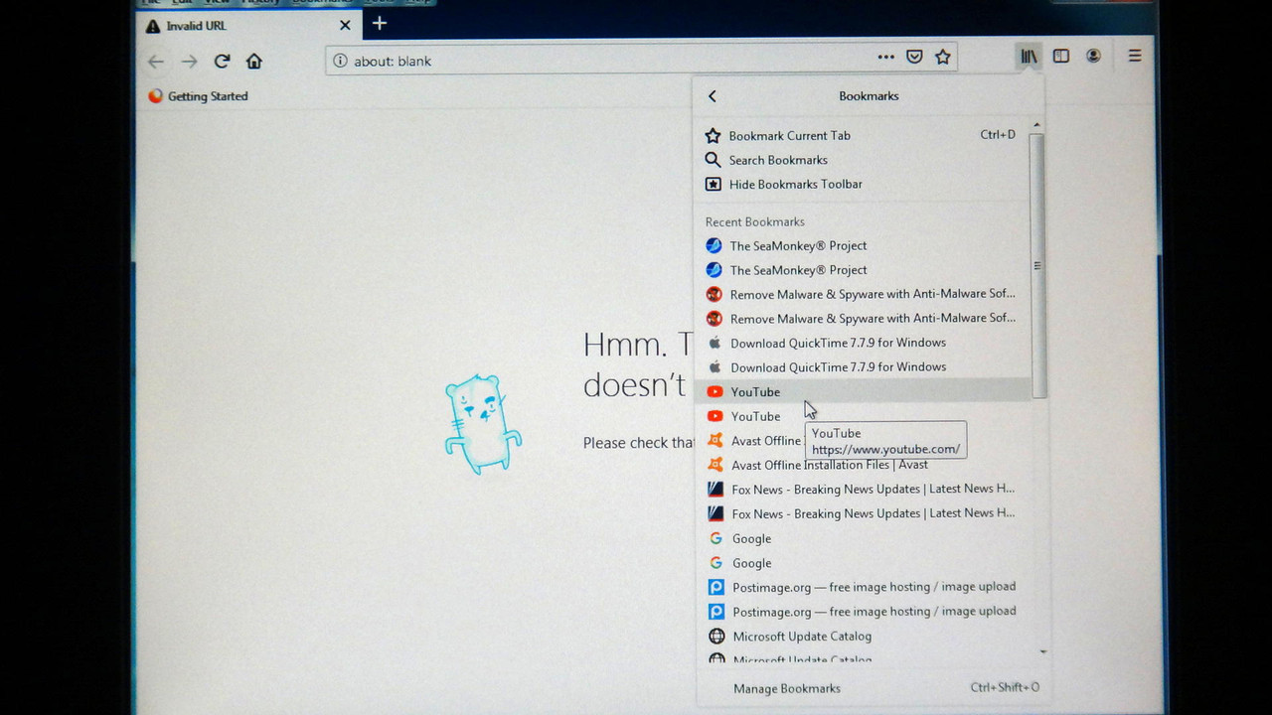Open the Firefox account icon
This screenshot has height=715, width=1272.
(x=1093, y=57)
